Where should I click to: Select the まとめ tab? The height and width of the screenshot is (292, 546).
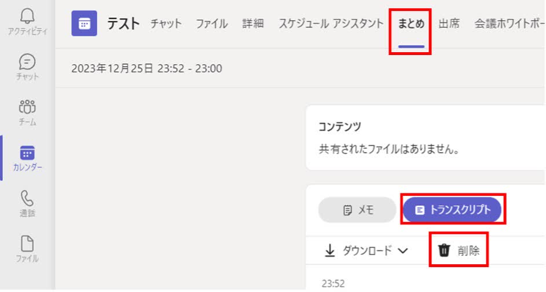[411, 24]
